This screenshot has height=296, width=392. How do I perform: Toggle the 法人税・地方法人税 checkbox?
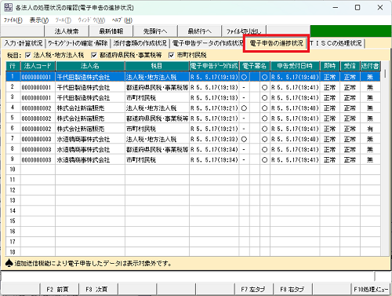click(28, 55)
